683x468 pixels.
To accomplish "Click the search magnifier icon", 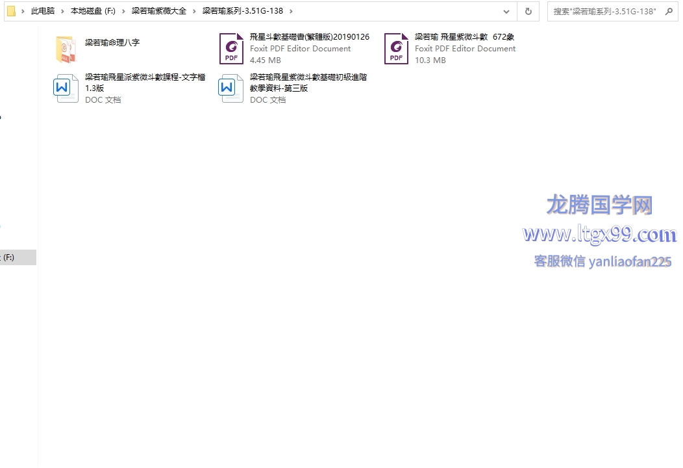I will point(669,11).
